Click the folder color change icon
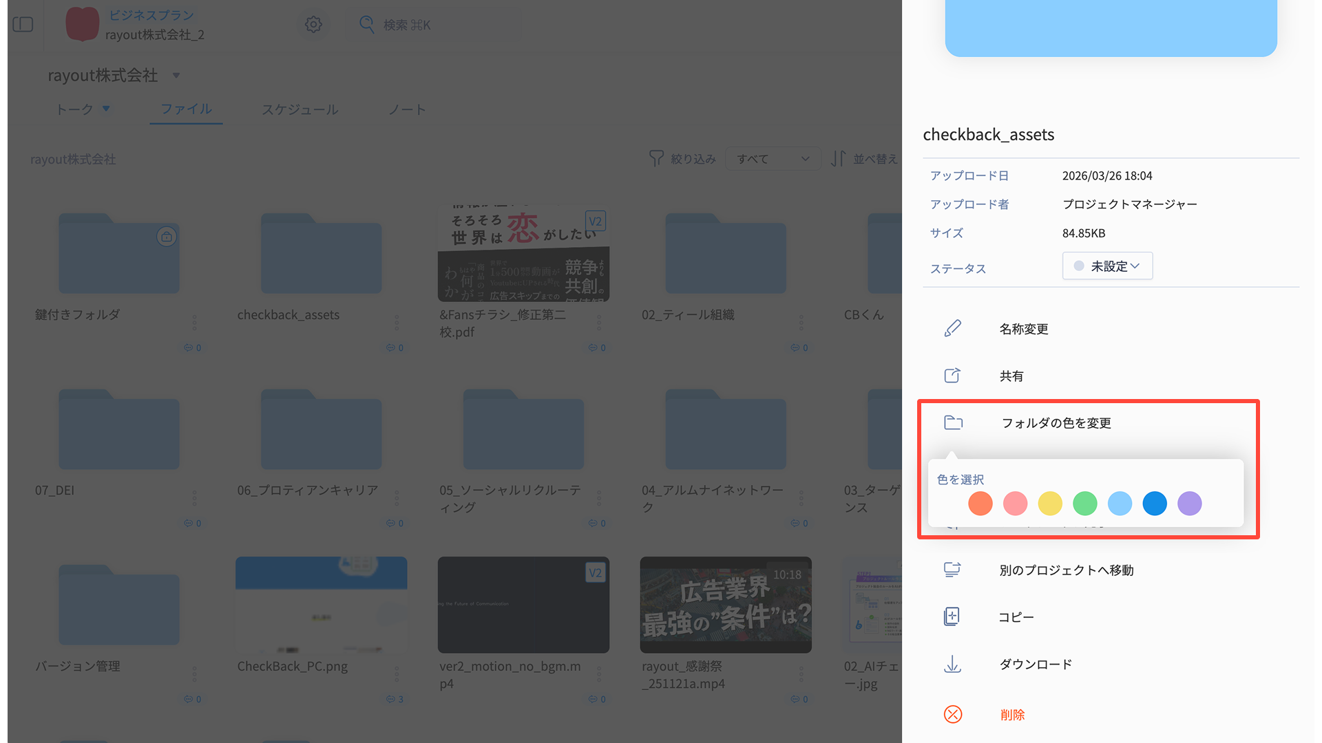The height and width of the screenshot is (743, 1322). tap(953, 422)
